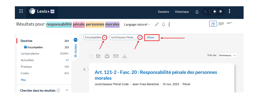This screenshot has height=107, width=261.
Task: Save results to folder icon
Action: coord(98,56)
